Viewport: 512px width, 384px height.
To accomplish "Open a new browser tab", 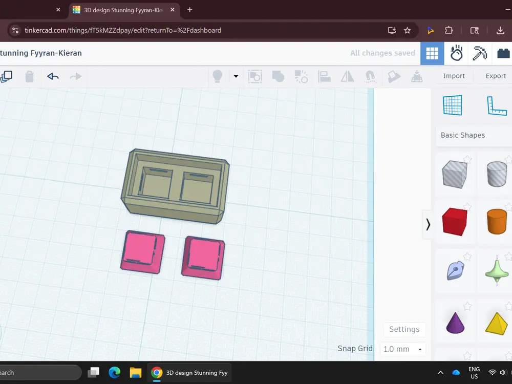I will pos(190,10).
